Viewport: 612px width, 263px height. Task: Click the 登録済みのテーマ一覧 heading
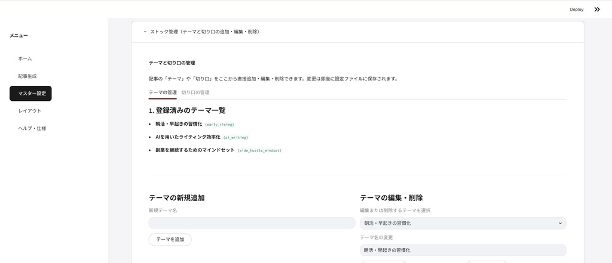(187, 111)
